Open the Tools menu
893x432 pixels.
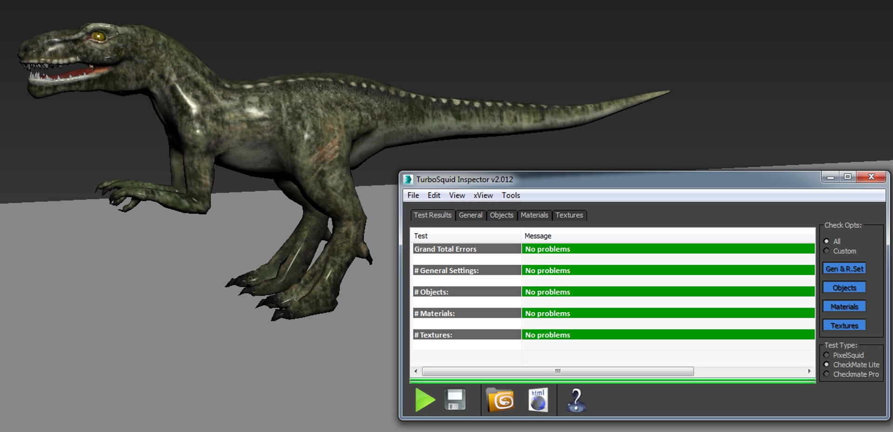pyautogui.click(x=511, y=196)
